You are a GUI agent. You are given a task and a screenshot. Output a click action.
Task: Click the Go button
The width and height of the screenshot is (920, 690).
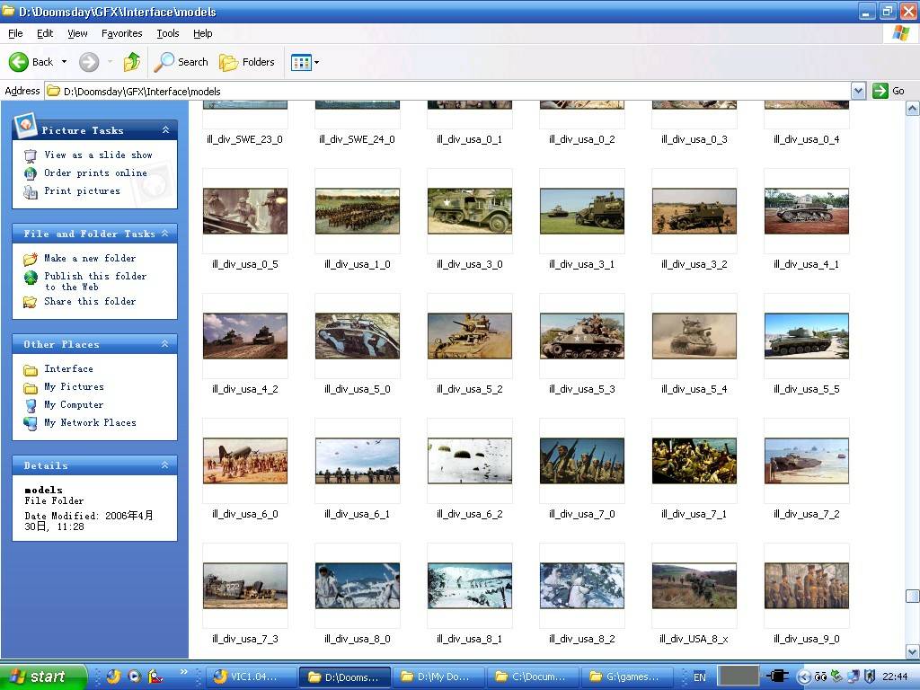point(889,91)
